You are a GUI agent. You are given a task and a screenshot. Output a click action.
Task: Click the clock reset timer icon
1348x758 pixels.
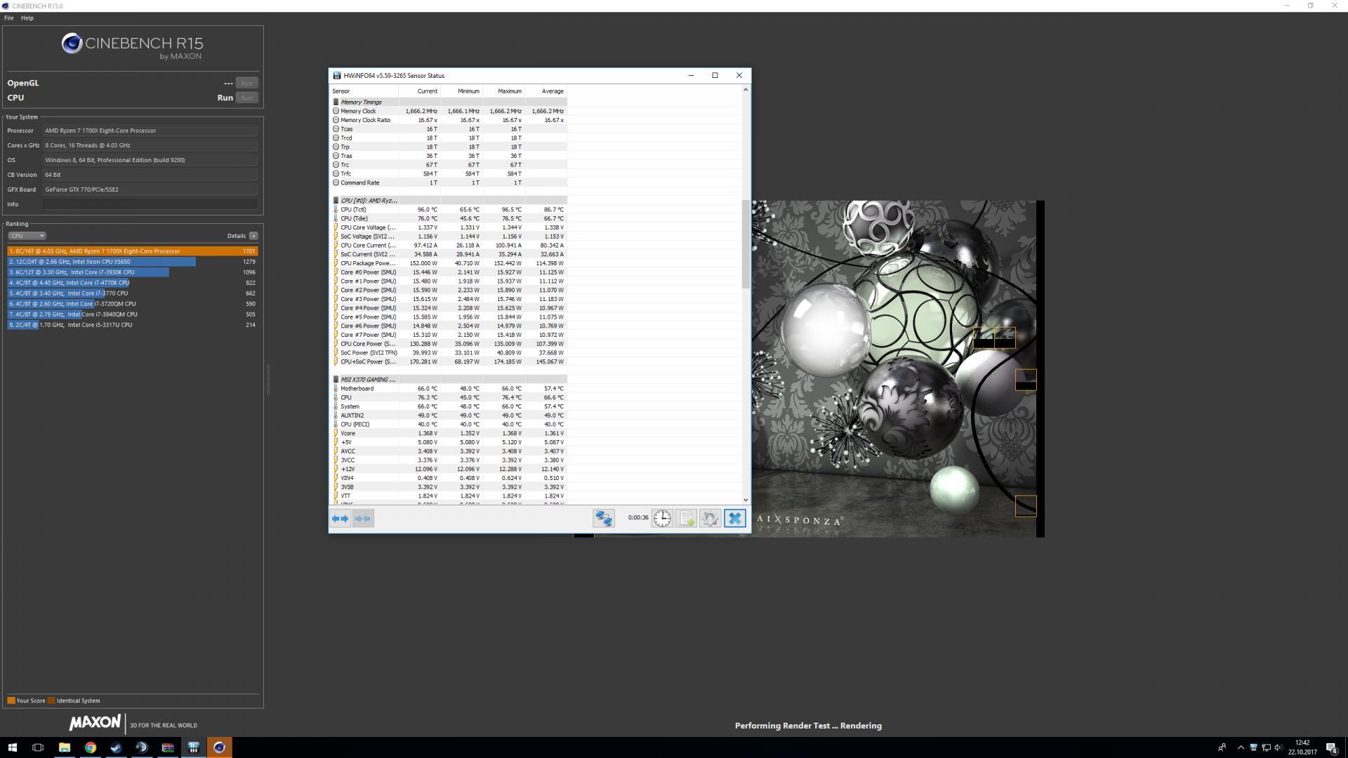click(662, 519)
